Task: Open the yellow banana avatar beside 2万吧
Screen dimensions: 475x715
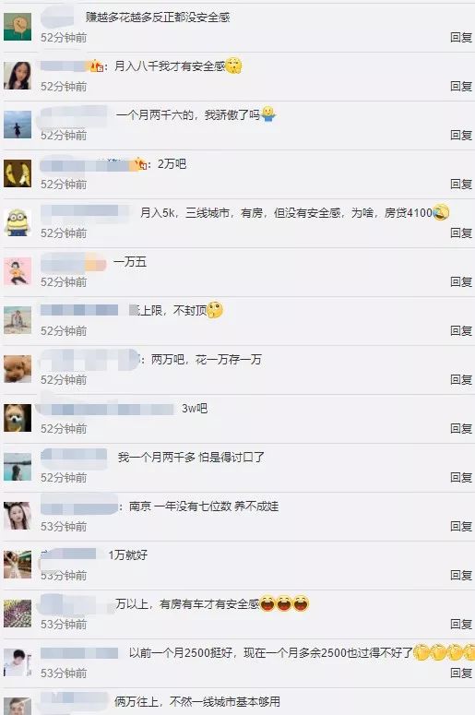Action: (x=18, y=173)
